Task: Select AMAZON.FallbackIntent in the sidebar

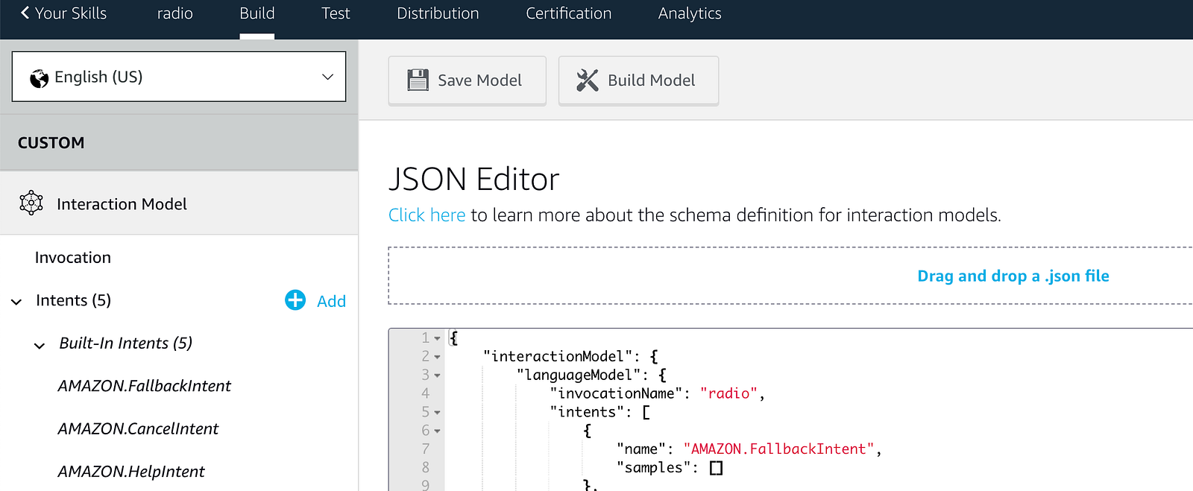Action: pos(145,386)
